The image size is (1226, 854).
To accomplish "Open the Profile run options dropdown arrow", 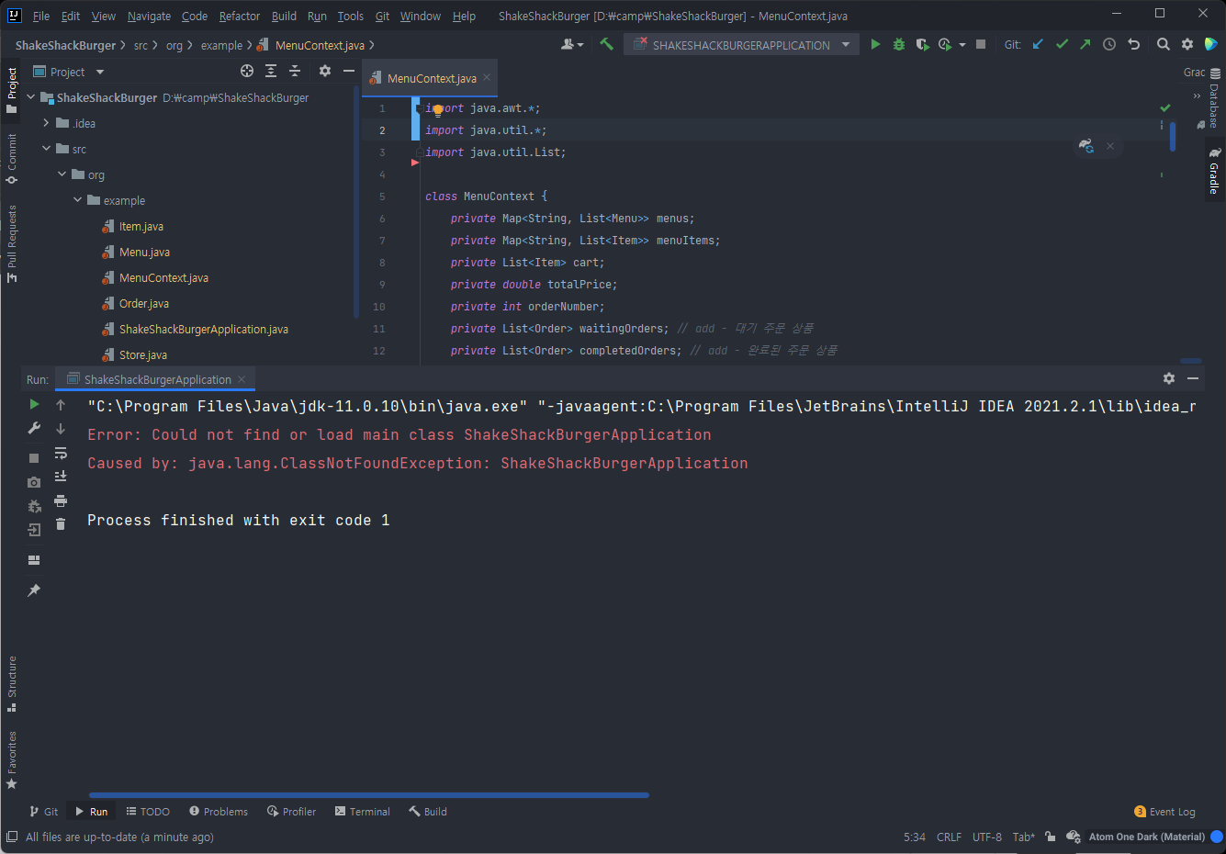I will (x=962, y=45).
